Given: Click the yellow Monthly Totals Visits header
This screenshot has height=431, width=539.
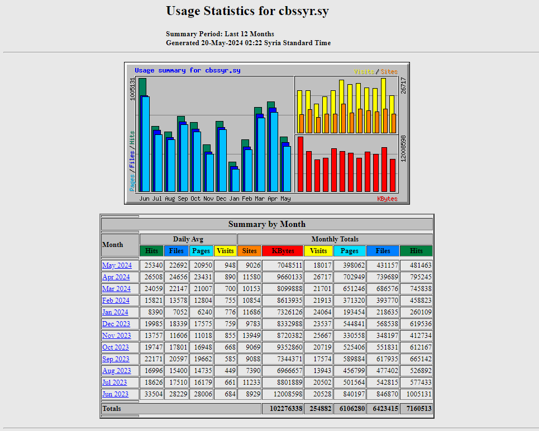Looking at the screenshot, I should tap(318, 251).
